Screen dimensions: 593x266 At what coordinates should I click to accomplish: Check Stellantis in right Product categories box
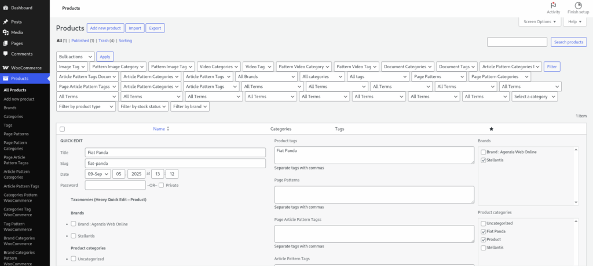484,247
